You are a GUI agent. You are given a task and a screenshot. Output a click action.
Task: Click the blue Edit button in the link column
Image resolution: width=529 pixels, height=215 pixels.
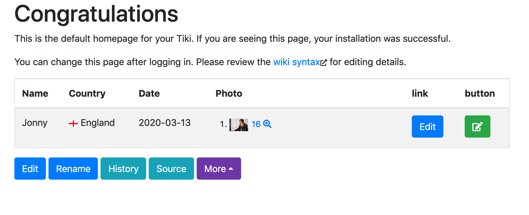427,126
